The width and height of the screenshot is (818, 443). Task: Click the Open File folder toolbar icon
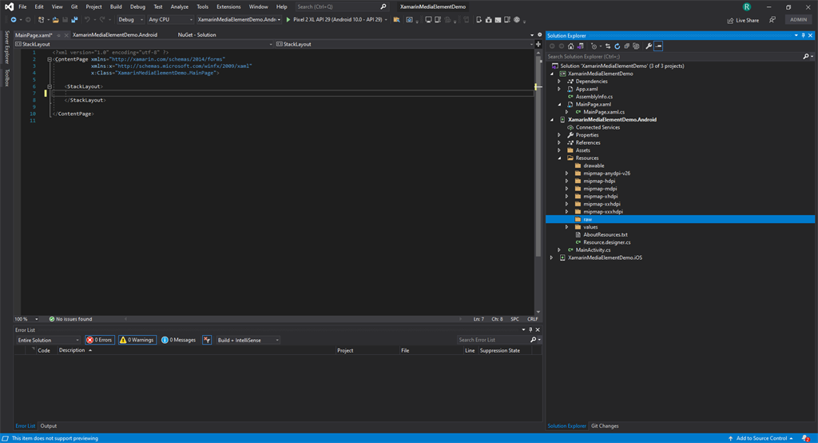coord(55,20)
